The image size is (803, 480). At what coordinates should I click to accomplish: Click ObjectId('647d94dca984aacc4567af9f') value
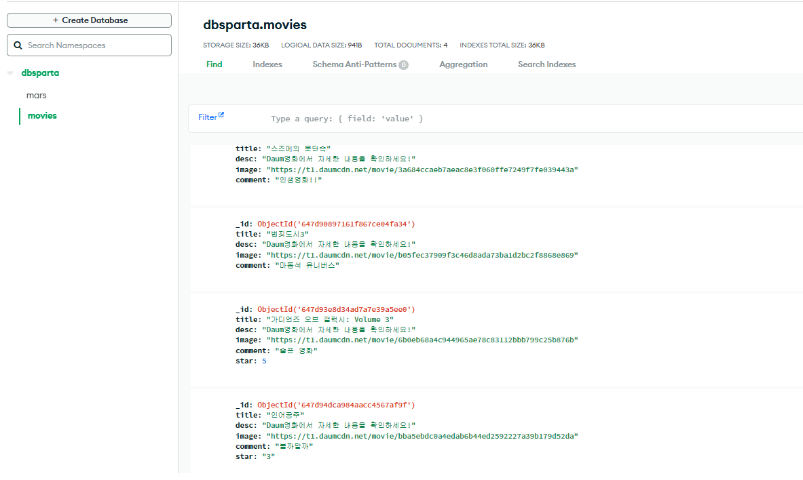click(x=336, y=405)
